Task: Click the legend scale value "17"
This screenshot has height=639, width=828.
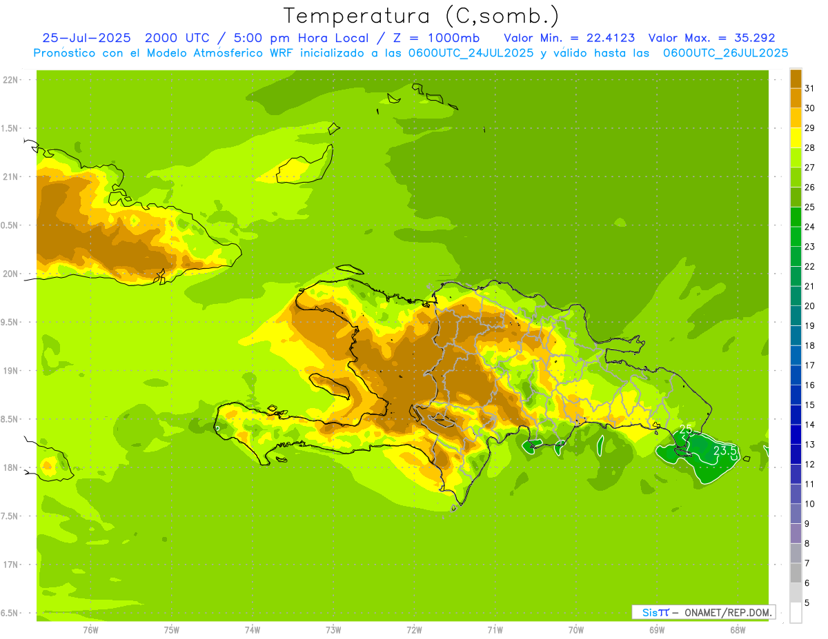Action: 810,365
